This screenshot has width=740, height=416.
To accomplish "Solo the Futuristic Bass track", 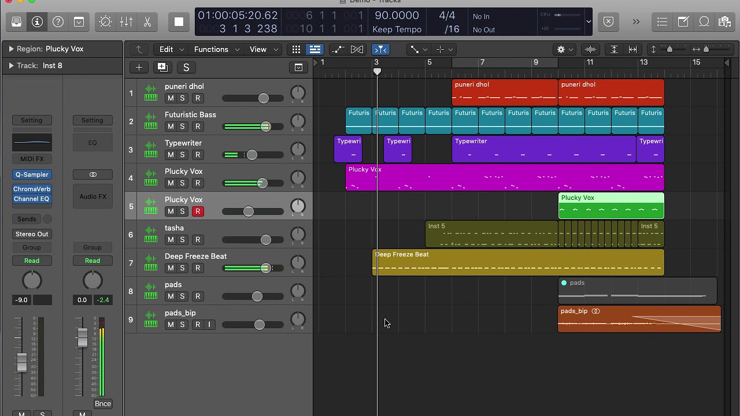I will pyautogui.click(x=182, y=127).
